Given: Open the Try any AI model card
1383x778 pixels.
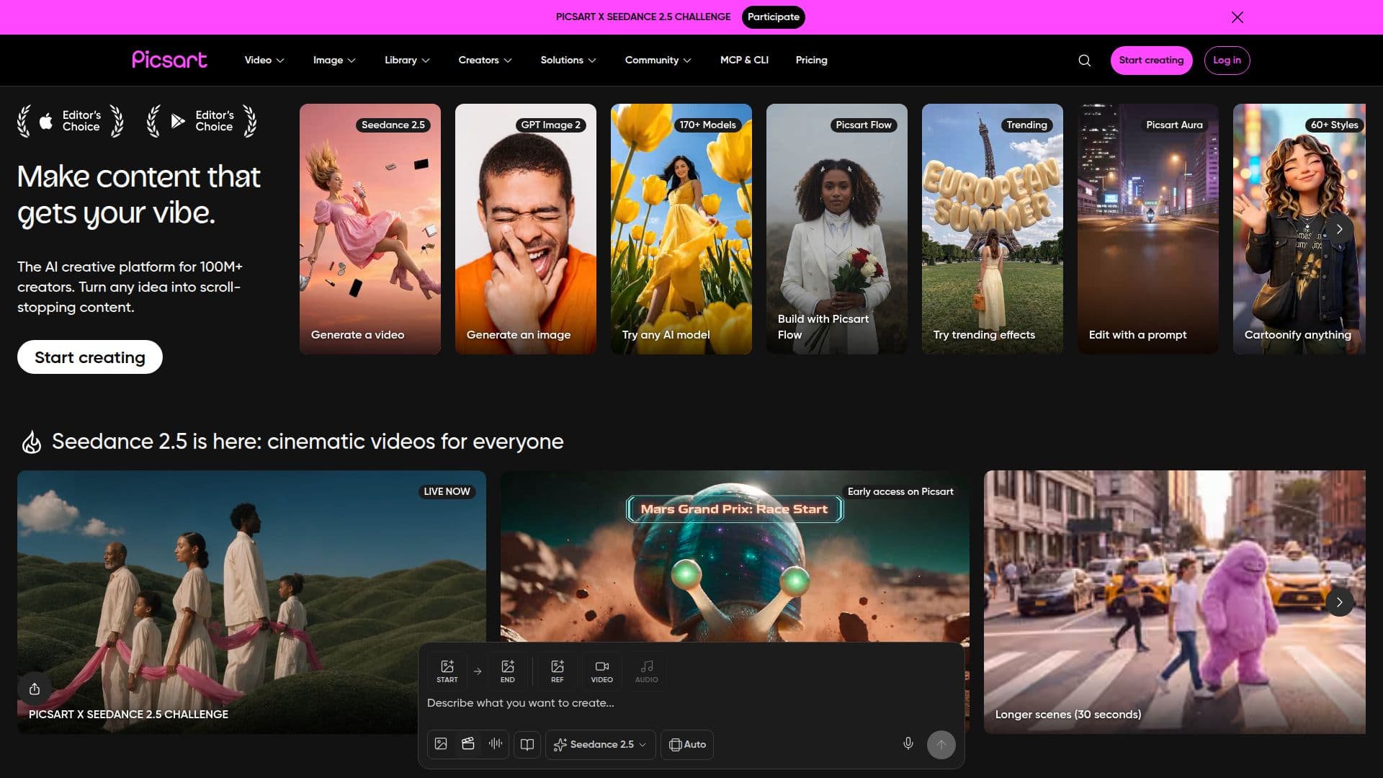Looking at the screenshot, I should 681,228.
